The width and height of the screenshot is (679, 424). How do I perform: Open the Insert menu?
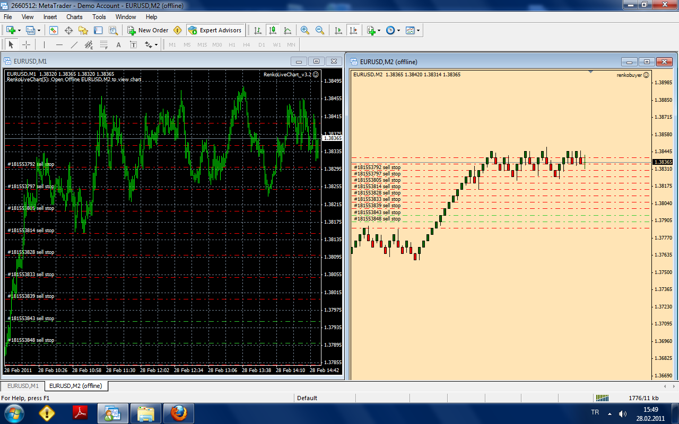50,17
